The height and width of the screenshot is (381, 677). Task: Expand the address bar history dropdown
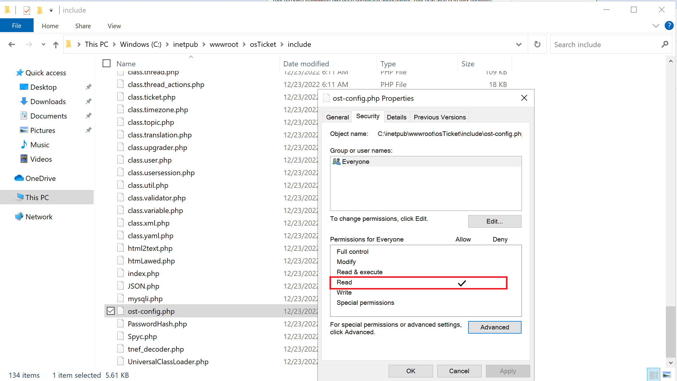click(519, 44)
